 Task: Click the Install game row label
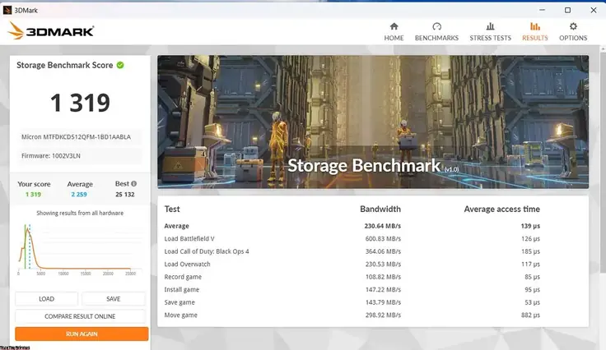182,289
